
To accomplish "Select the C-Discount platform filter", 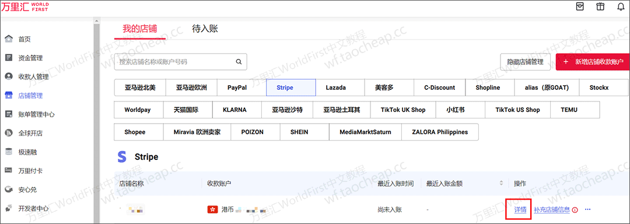I will click(440, 87).
